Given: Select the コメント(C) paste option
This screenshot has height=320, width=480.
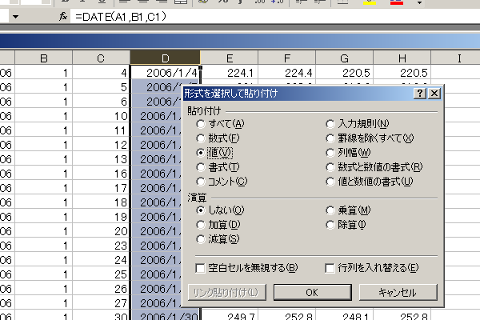Looking at the screenshot, I should [x=222, y=182].
